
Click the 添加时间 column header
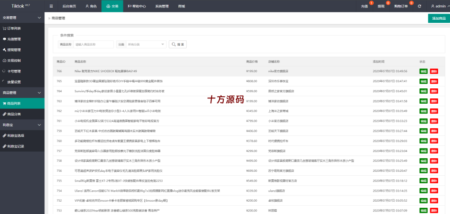point(378,62)
